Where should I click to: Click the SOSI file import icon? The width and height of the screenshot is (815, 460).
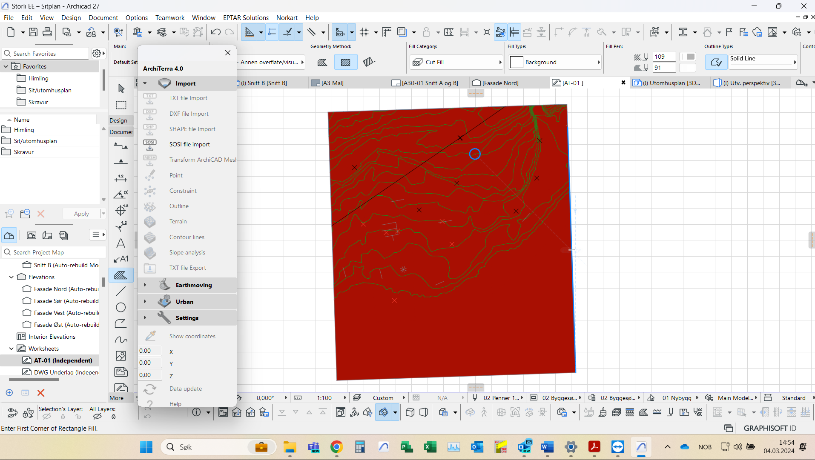150,145
